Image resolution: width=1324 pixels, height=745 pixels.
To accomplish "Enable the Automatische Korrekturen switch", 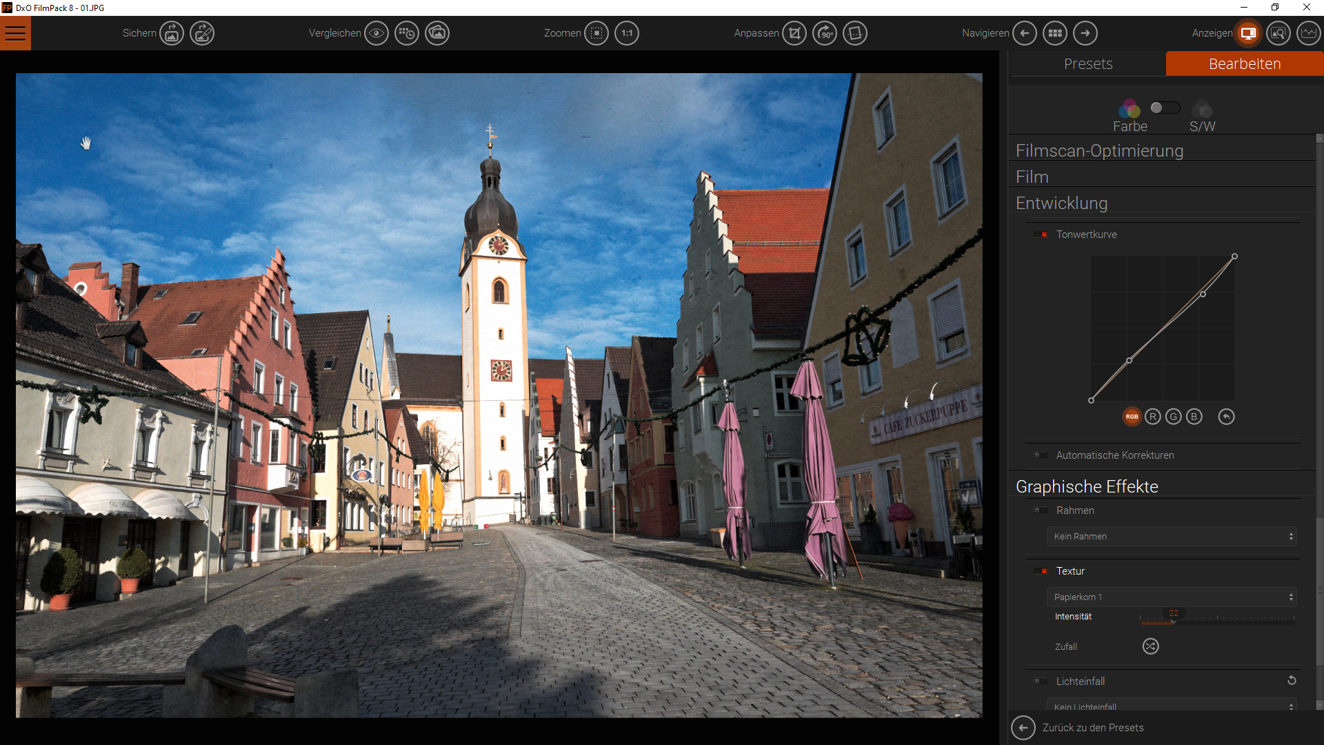I will click(x=1041, y=455).
